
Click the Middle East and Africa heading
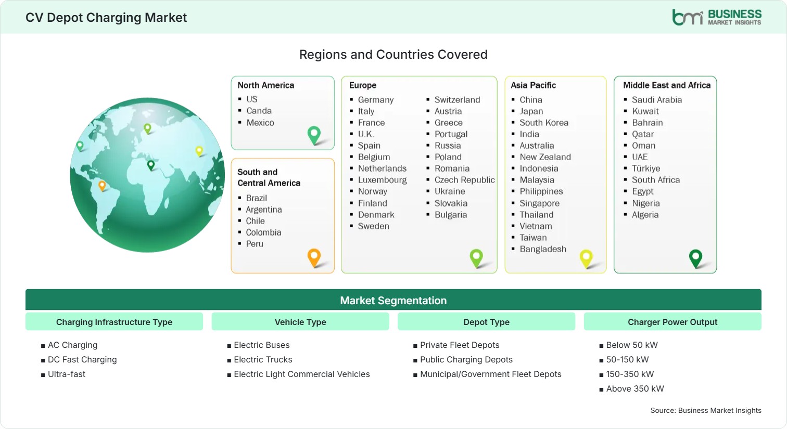(667, 85)
